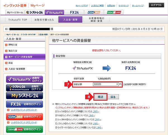Open こちら link for くりっく365 maintenance

[95, 112]
